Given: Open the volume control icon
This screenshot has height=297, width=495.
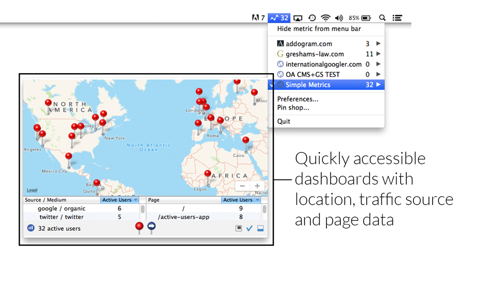Looking at the screenshot, I should 339,18.
